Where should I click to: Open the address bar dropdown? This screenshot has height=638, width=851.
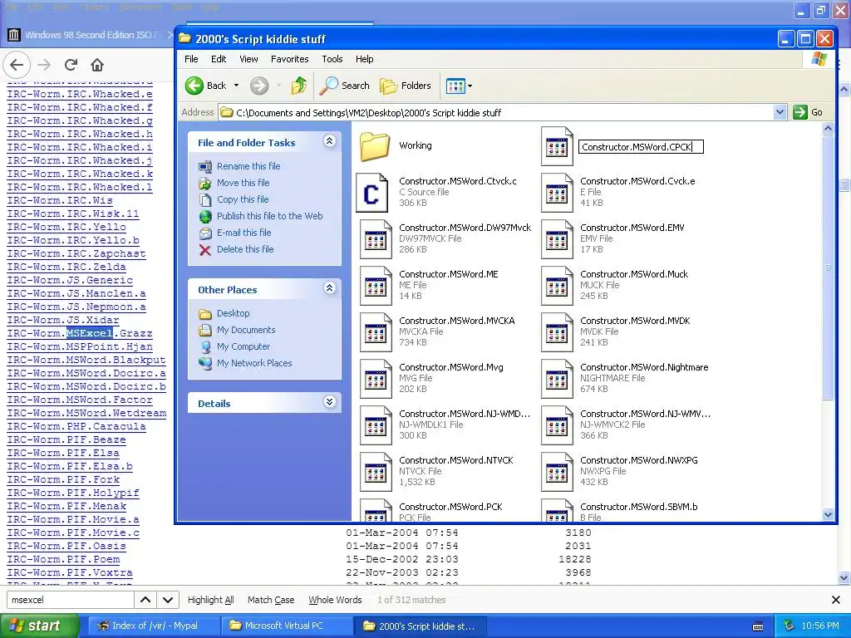(780, 112)
